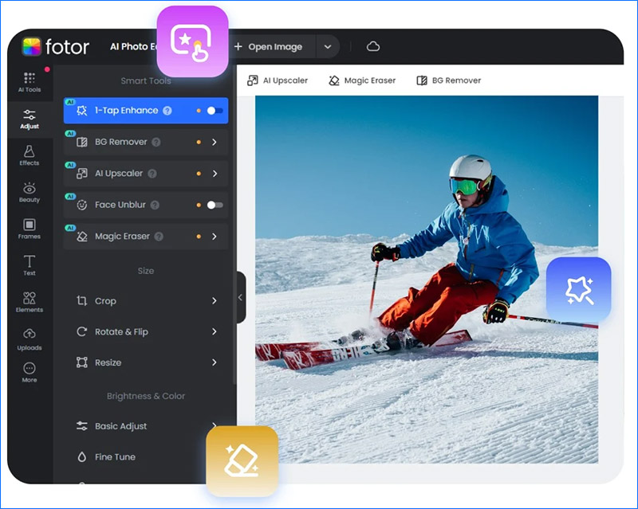Image resolution: width=638 pixels, height=509 pixels.
Task: Open the Beauty tools panel
Action: tap(30, 192)
